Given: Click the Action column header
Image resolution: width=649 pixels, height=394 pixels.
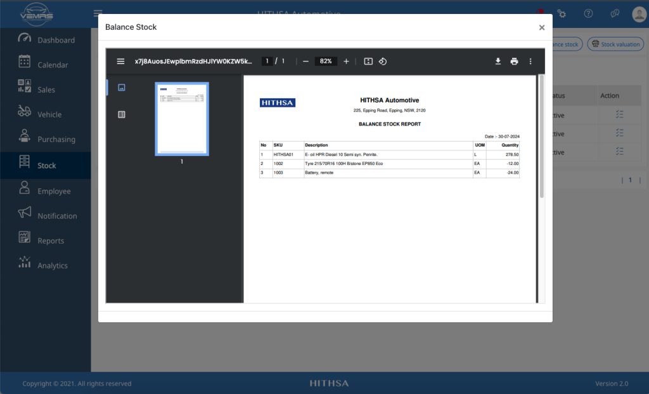Looking at the screenshot, I should 610,96.
